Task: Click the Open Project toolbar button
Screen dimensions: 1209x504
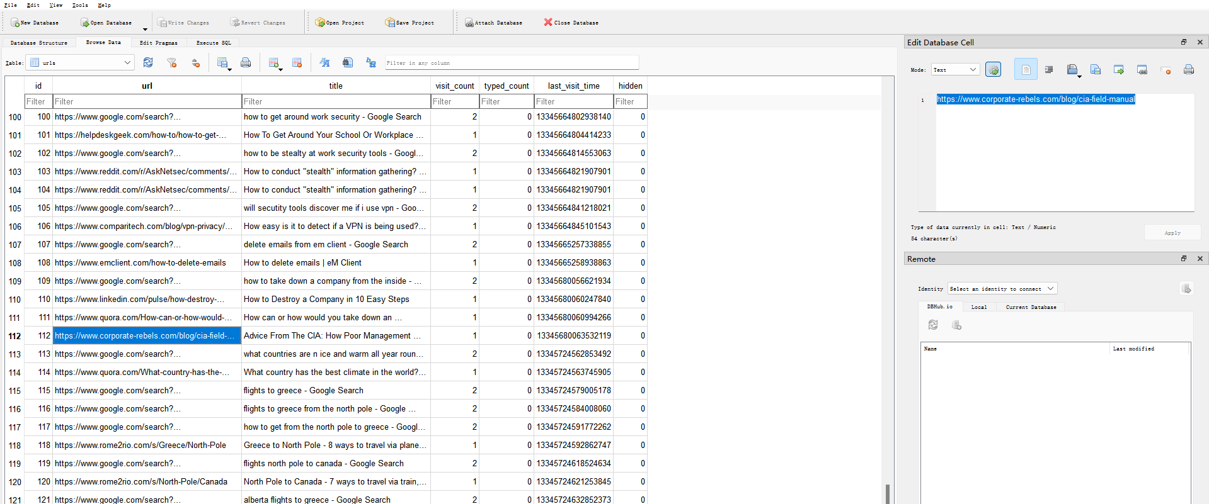Action: 340,23
